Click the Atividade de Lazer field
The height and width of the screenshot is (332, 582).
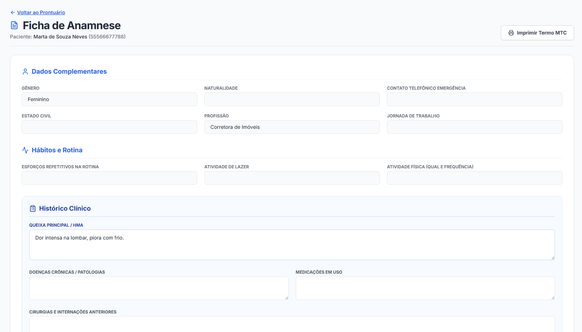pyautogui.click(x=292, y=178)
